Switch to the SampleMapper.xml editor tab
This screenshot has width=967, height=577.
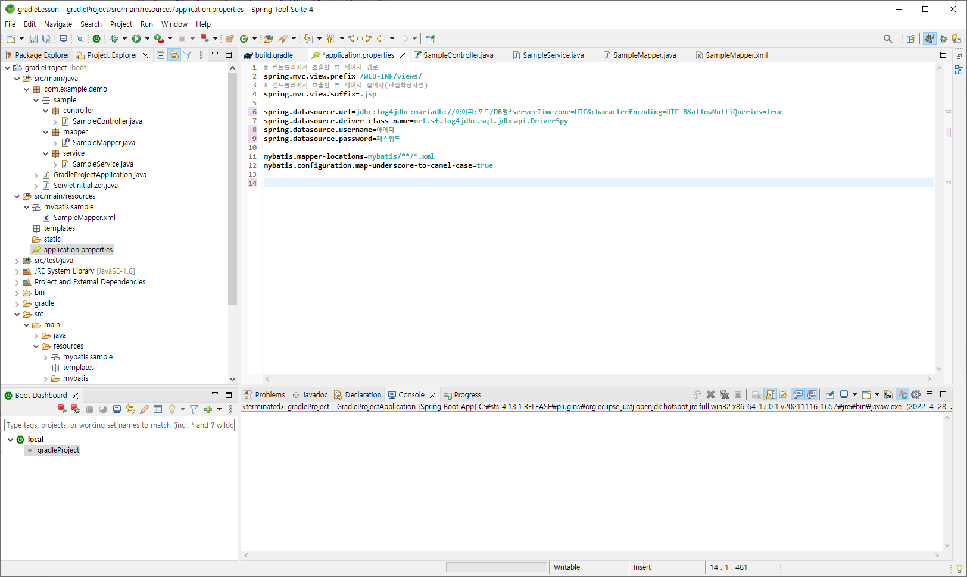point(736,55)
